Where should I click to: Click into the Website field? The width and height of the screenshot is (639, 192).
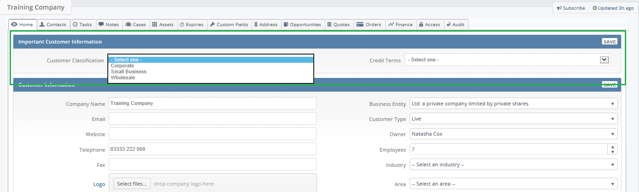212,134
